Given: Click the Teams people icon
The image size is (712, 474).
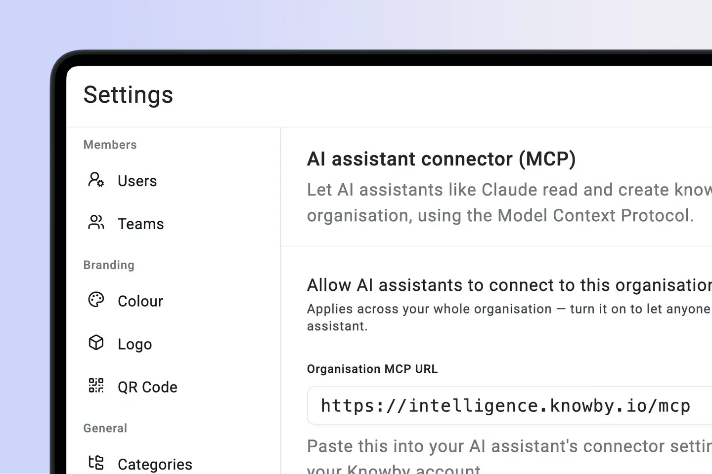Looking at the screenshot, I should point(96,223).
